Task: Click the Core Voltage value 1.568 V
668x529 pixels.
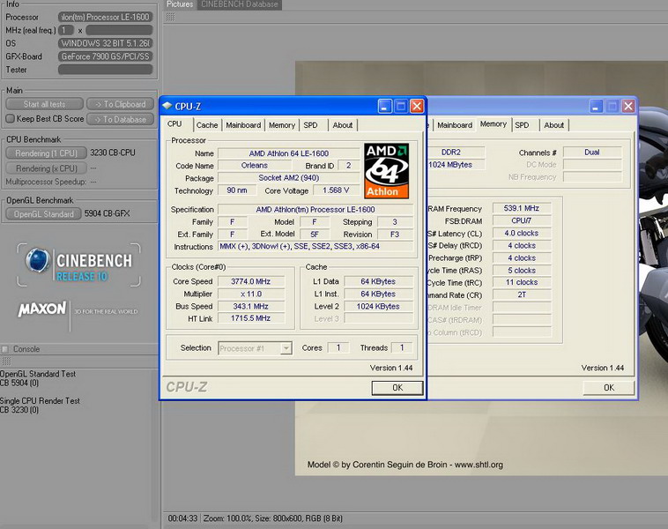Action: click(336, 190)
